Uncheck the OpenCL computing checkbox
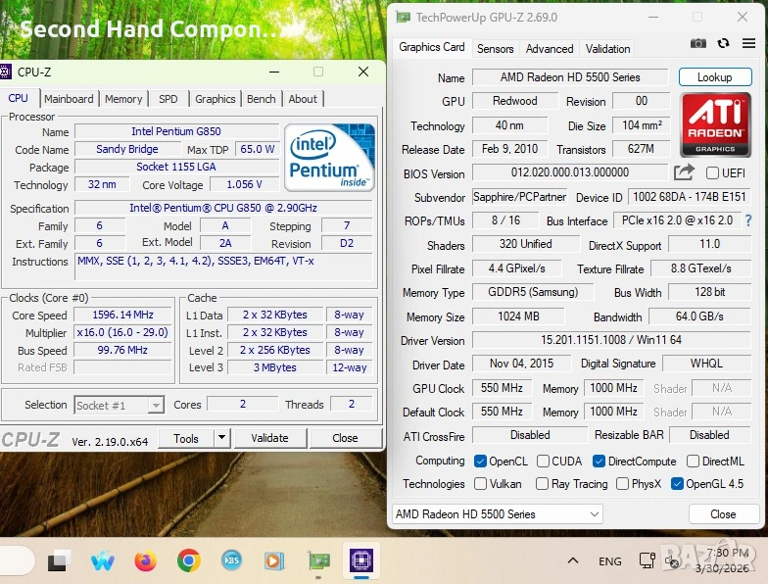This screenshot has height=584, width=768. pos(480,462)
